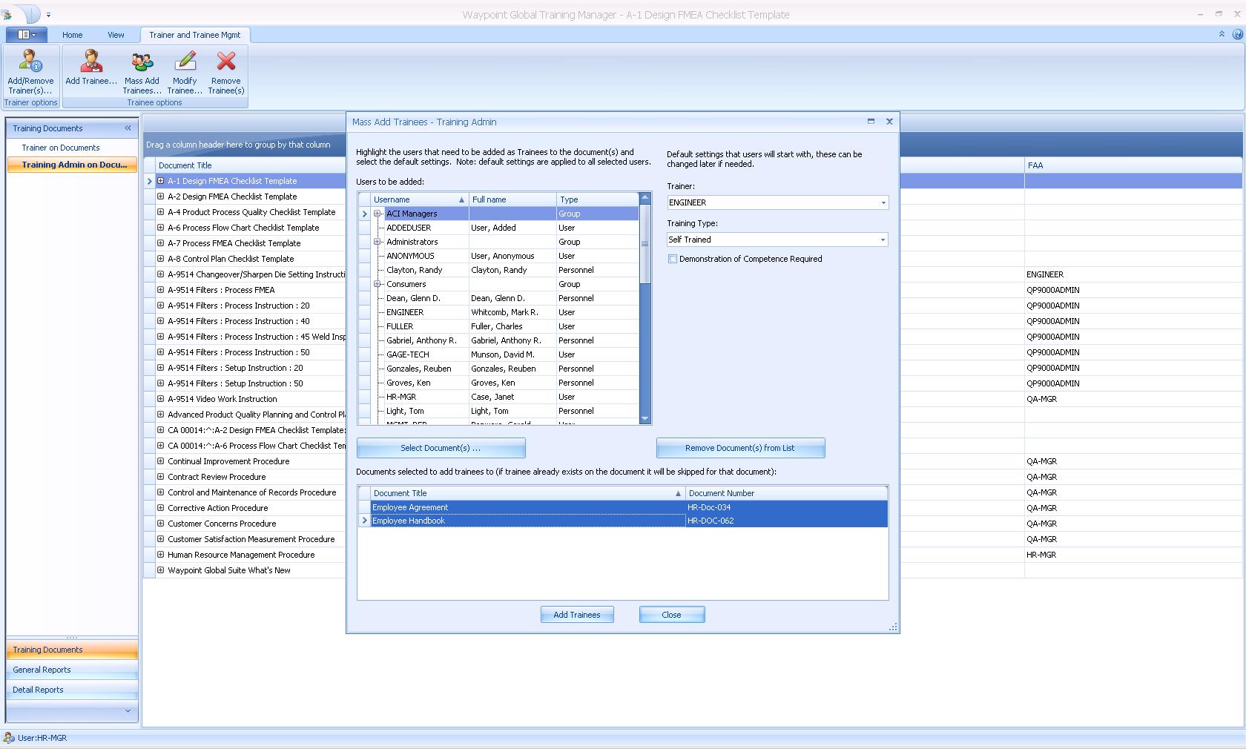This screenshot has width=1246, height=749.
Task: Expand A-2 Design FMEA Checklist Template row
Action: point(160,197)
